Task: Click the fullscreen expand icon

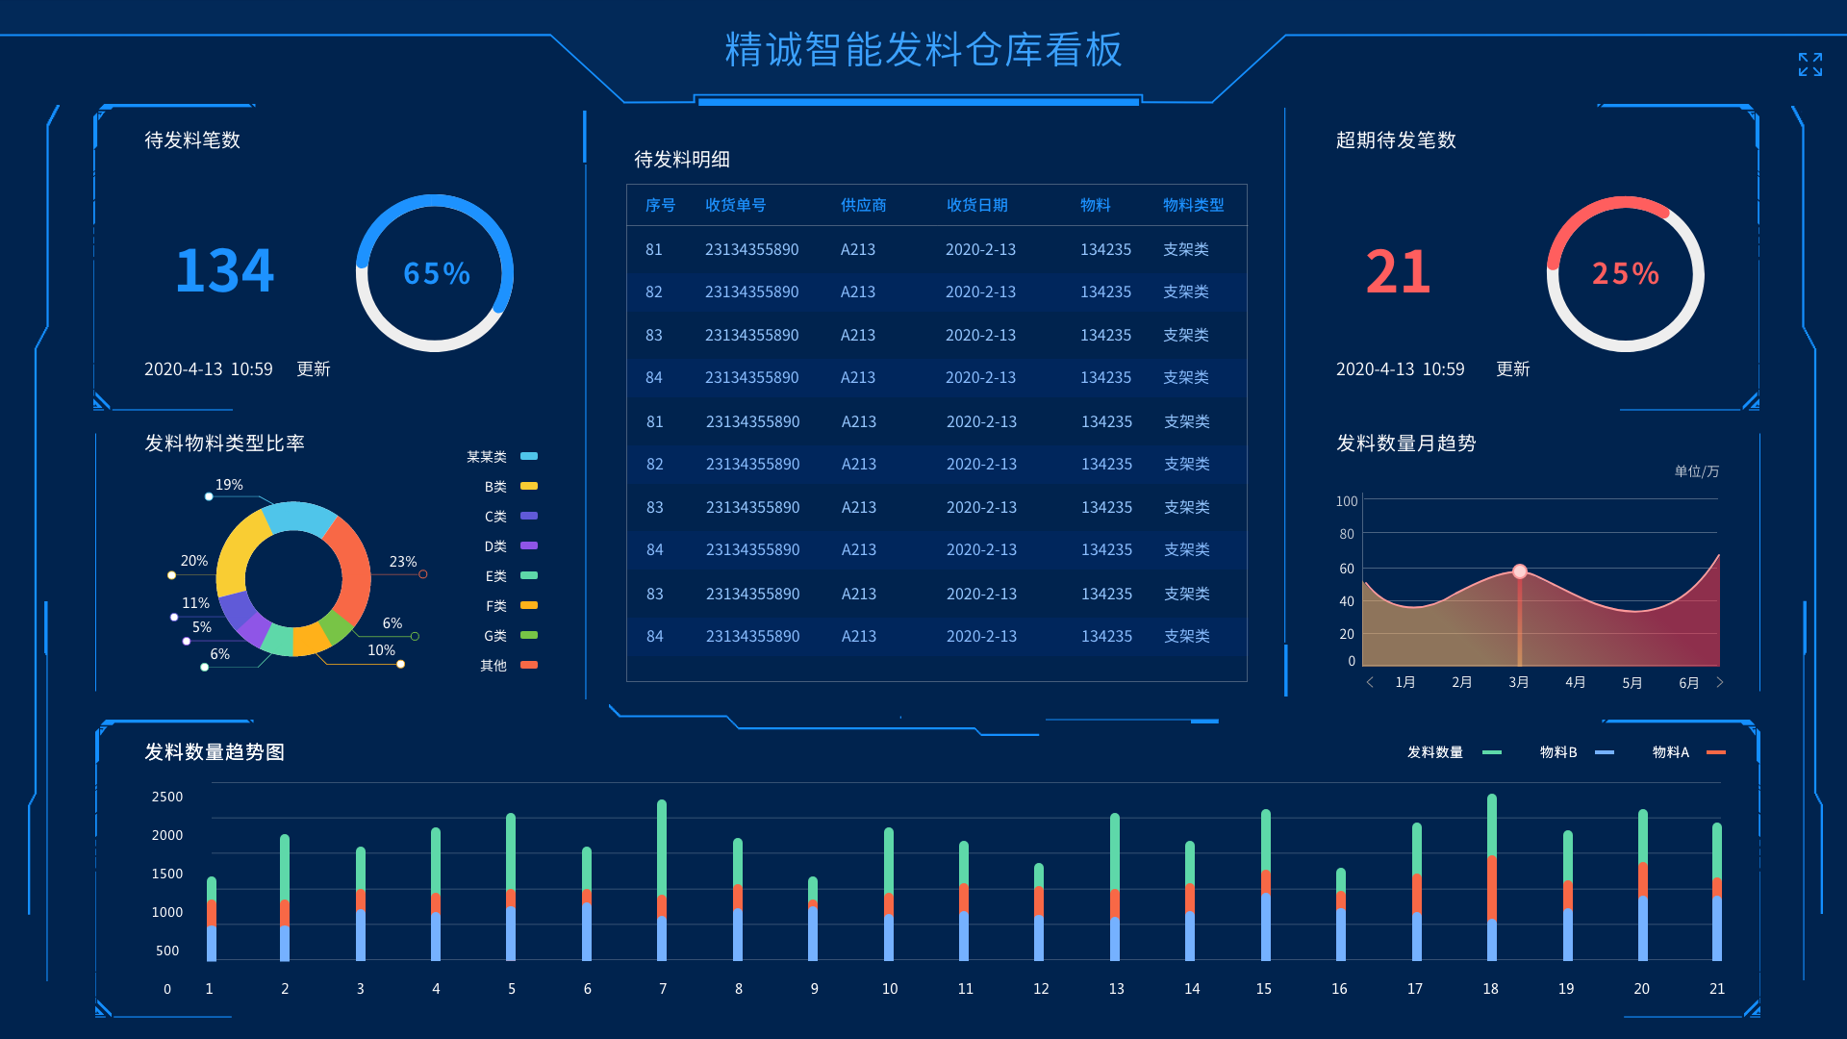Action: tap(1809, 64)
